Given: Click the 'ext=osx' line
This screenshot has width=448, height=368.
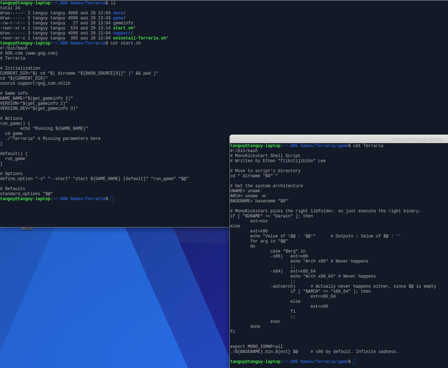Looking at the screenshot, I should tap(259, 221).
